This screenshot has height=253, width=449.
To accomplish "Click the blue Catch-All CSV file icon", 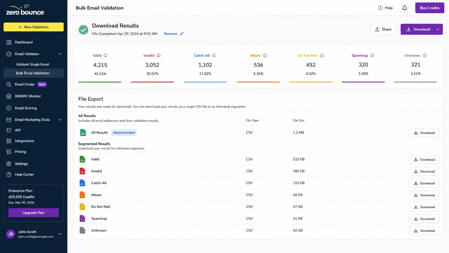I will pyautogui.click(x=82, y=183).
